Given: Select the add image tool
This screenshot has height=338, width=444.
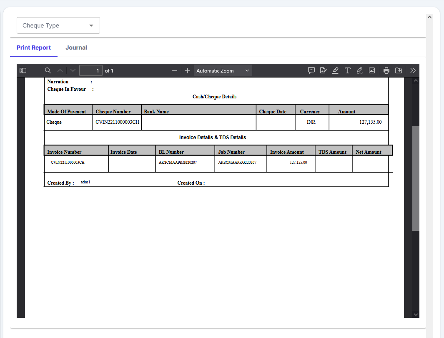Looking at the screenshot, I should 372,70.
